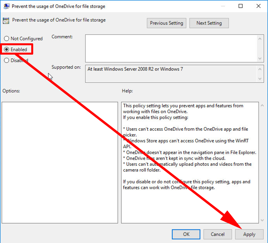
Task: Click "working with files on OneDrive." help line
Action: click(155, 112)
